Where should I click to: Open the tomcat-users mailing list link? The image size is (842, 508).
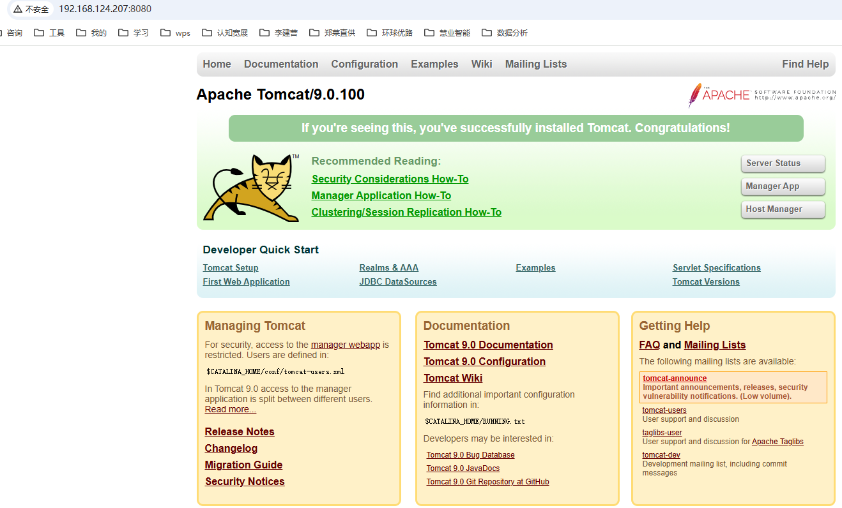[x=664, y=410]
